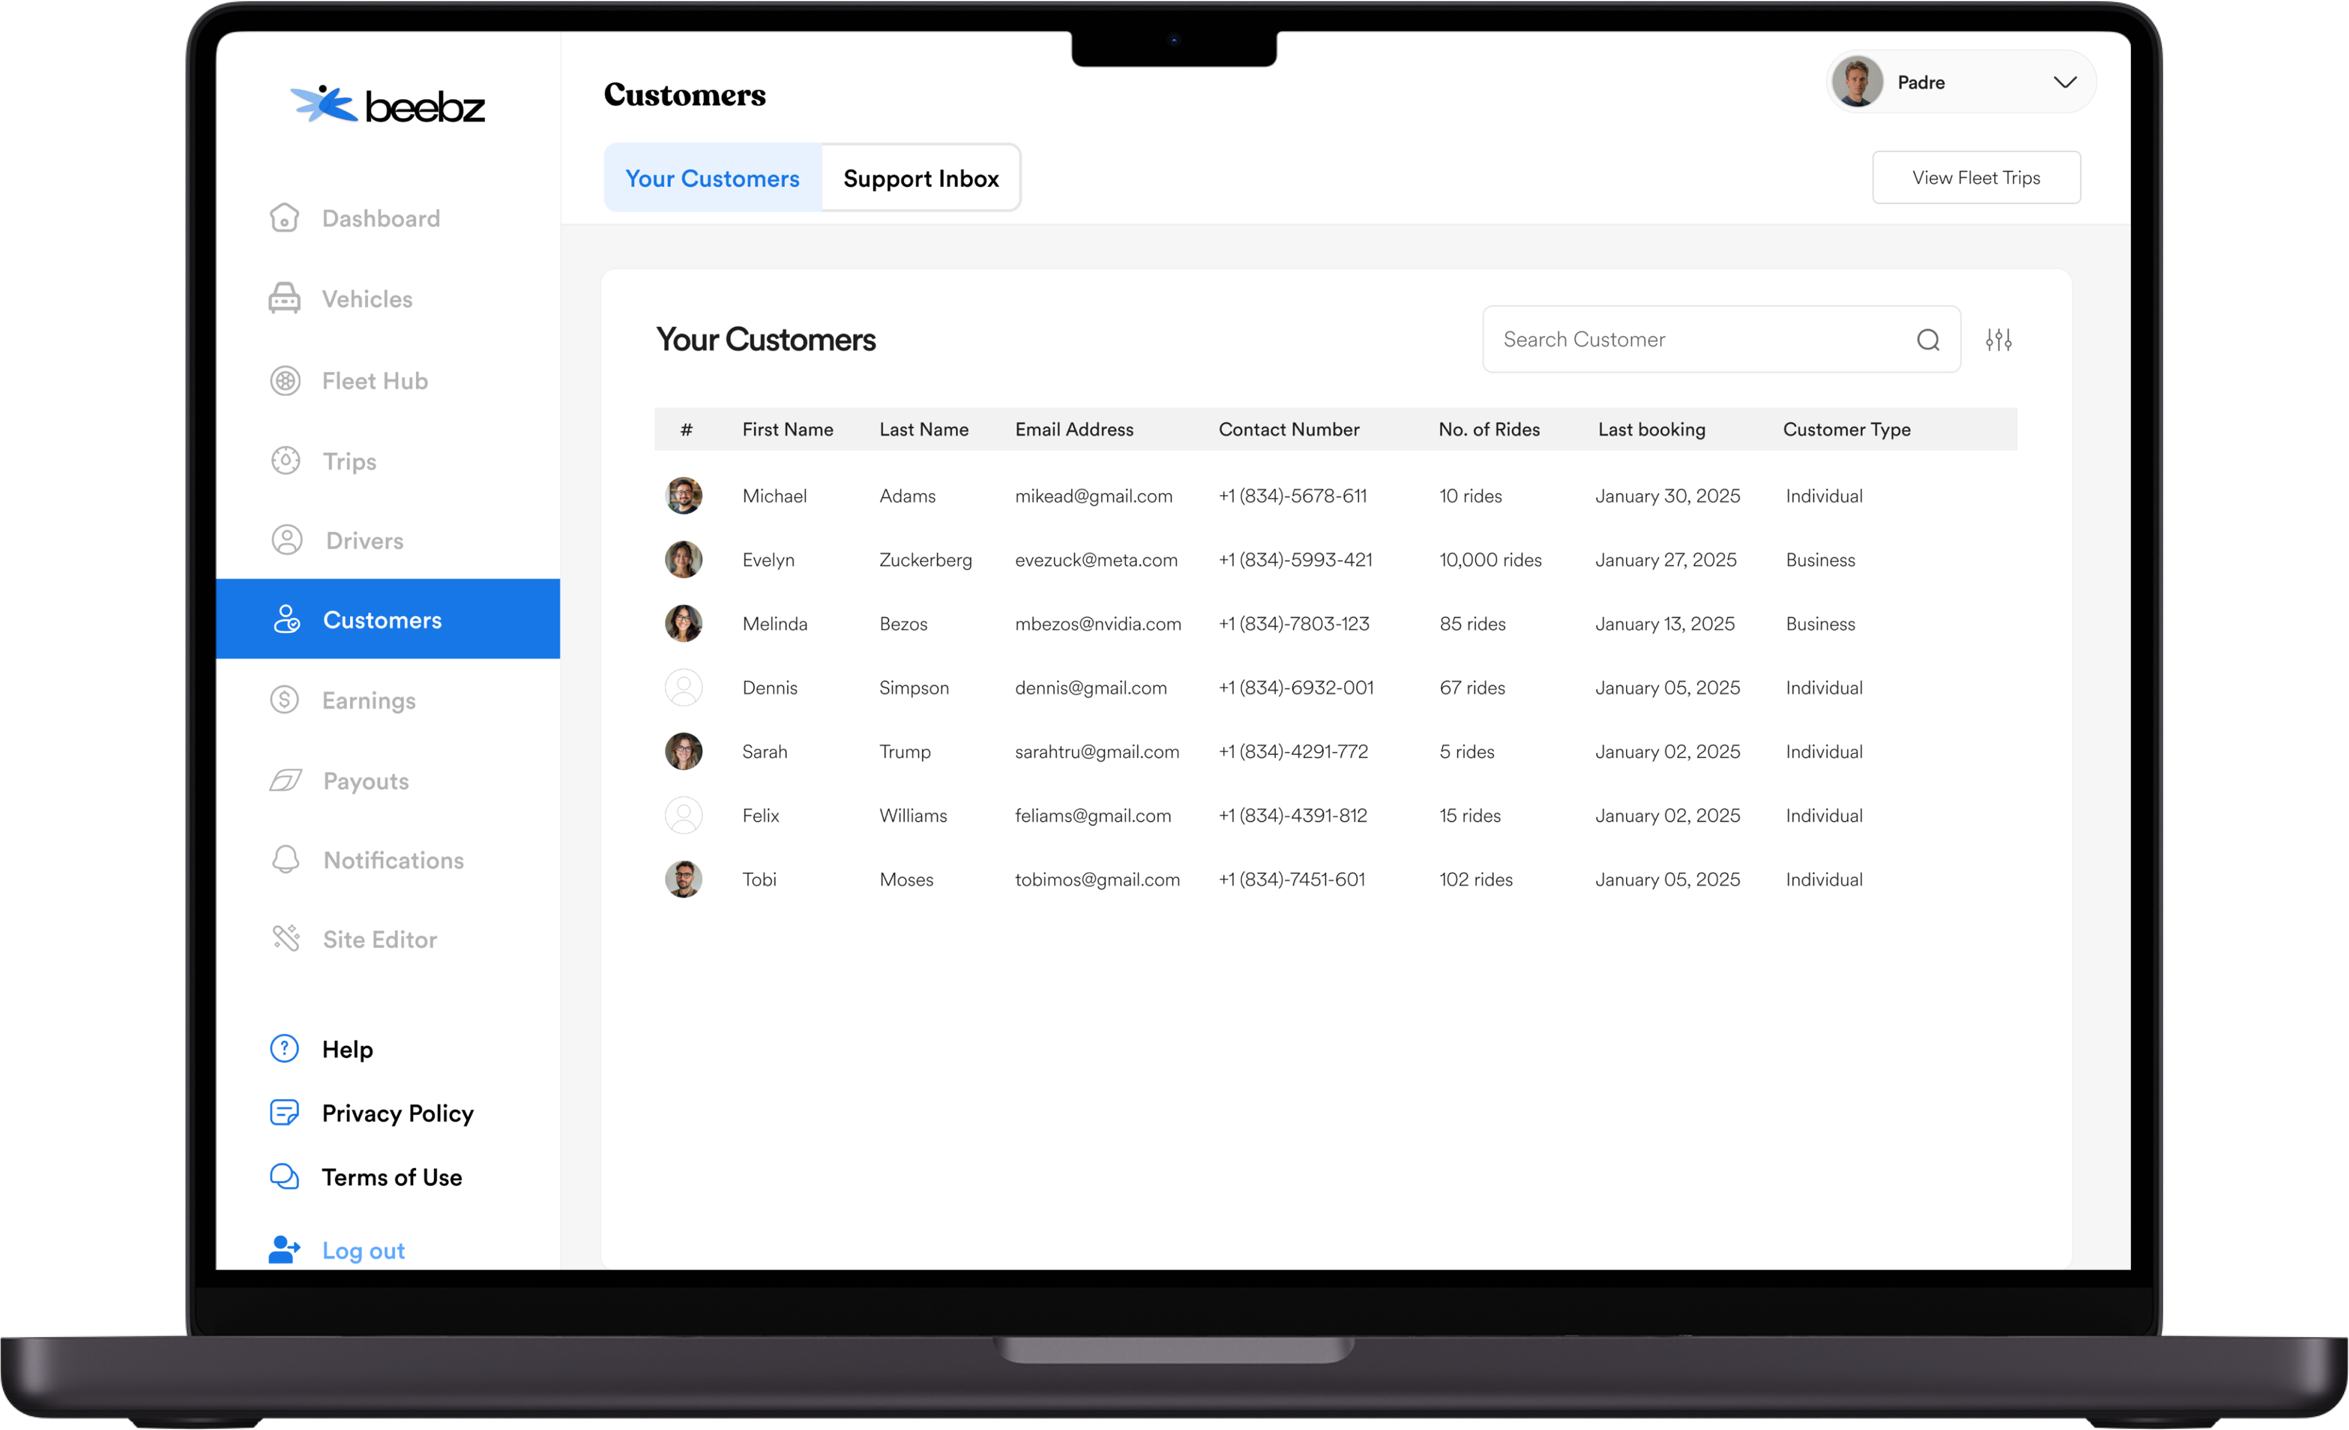
Task: Click the 10,000 rides cell
Action: tap(1490, 560)
